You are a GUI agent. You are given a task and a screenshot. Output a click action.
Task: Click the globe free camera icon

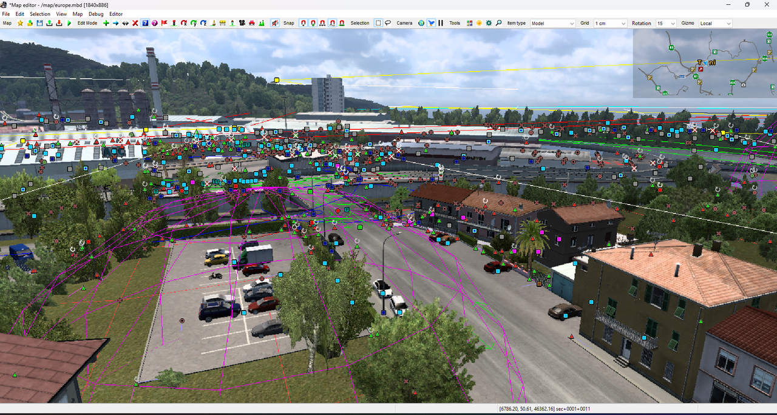[421, 23]
